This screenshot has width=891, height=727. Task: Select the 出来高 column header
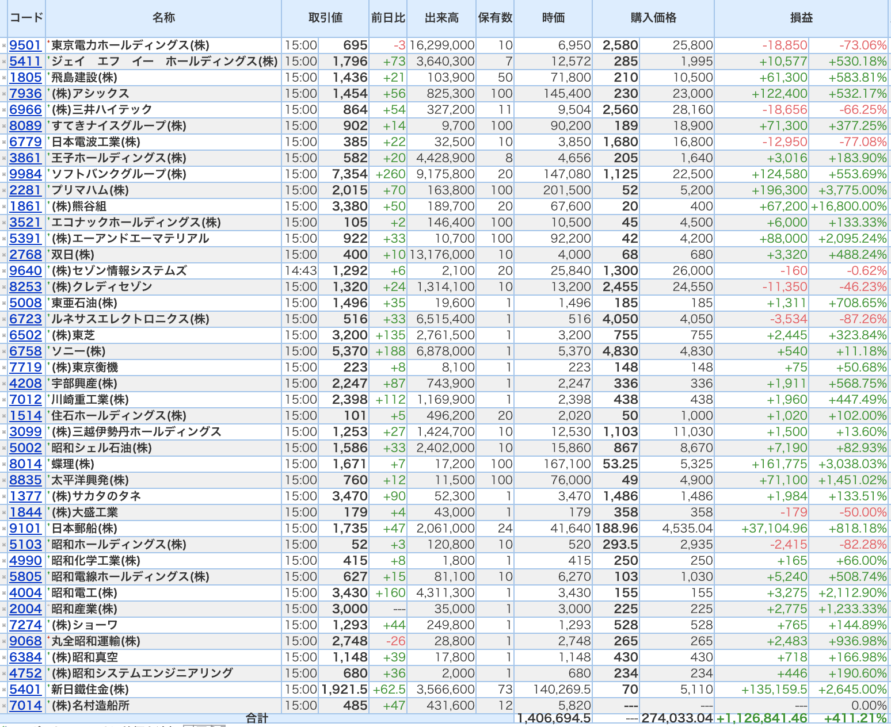(441, 18)
